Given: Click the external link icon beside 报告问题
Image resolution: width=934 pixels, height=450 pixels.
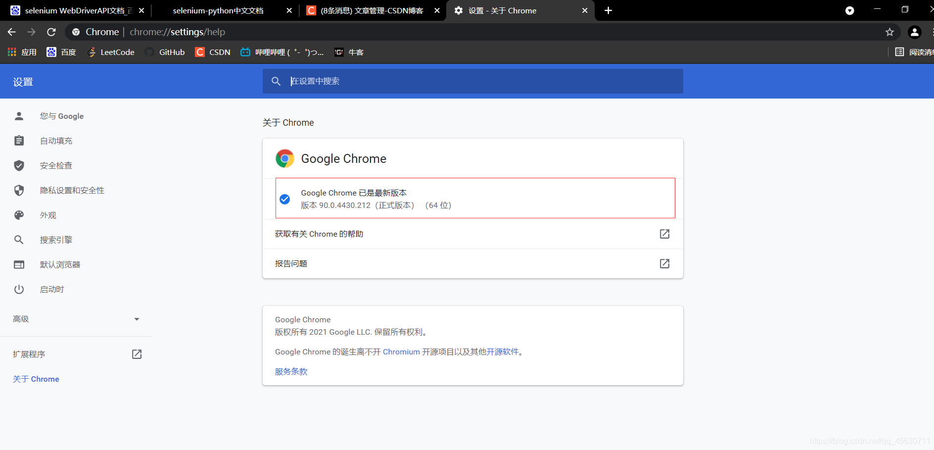Looking at the screenshot, I should 664,263.
